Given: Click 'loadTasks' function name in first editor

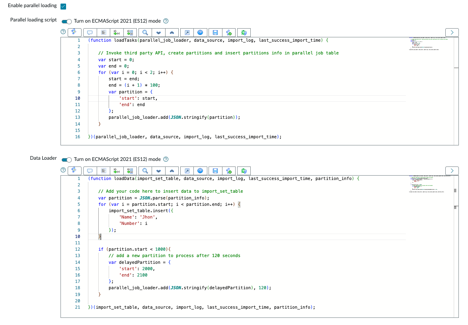Looking at the screenshot, I should tap(125, 40).
